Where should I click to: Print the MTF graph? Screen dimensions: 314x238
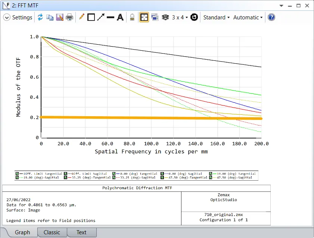(x=69, y=18)
